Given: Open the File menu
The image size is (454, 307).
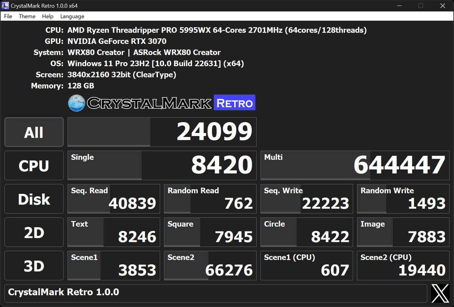Looking at the screenshot, I should [8, 16].
